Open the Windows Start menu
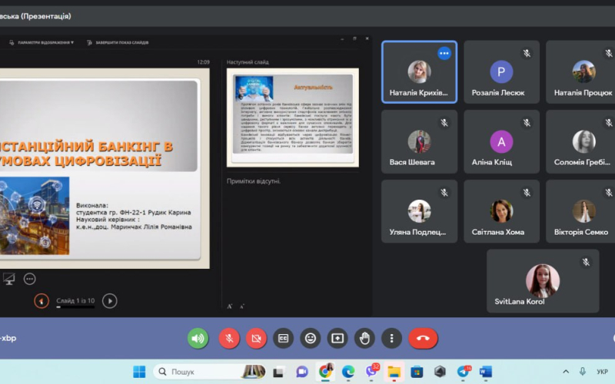 pyautogui.click(x=139, y=372)
